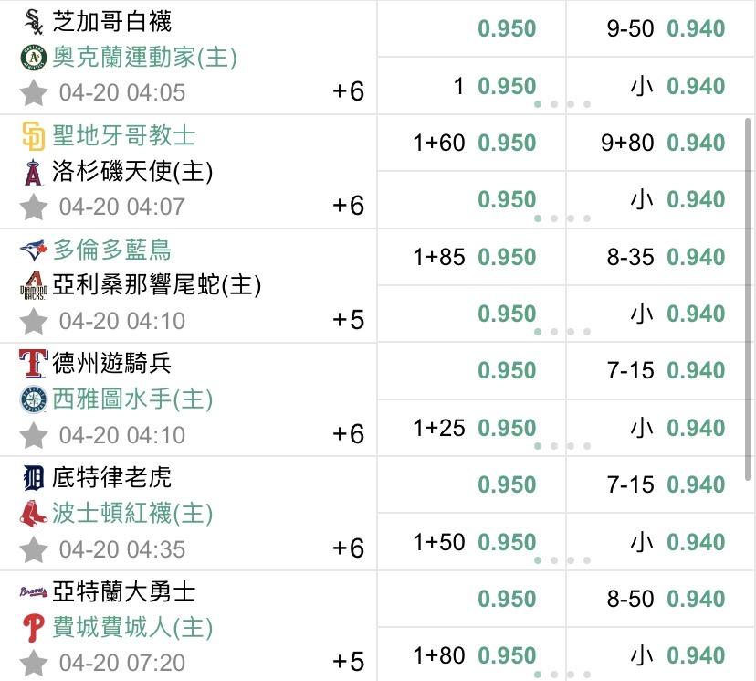
Task: Show +5 more bets for Braves game
Action: [x=348, y=662]
